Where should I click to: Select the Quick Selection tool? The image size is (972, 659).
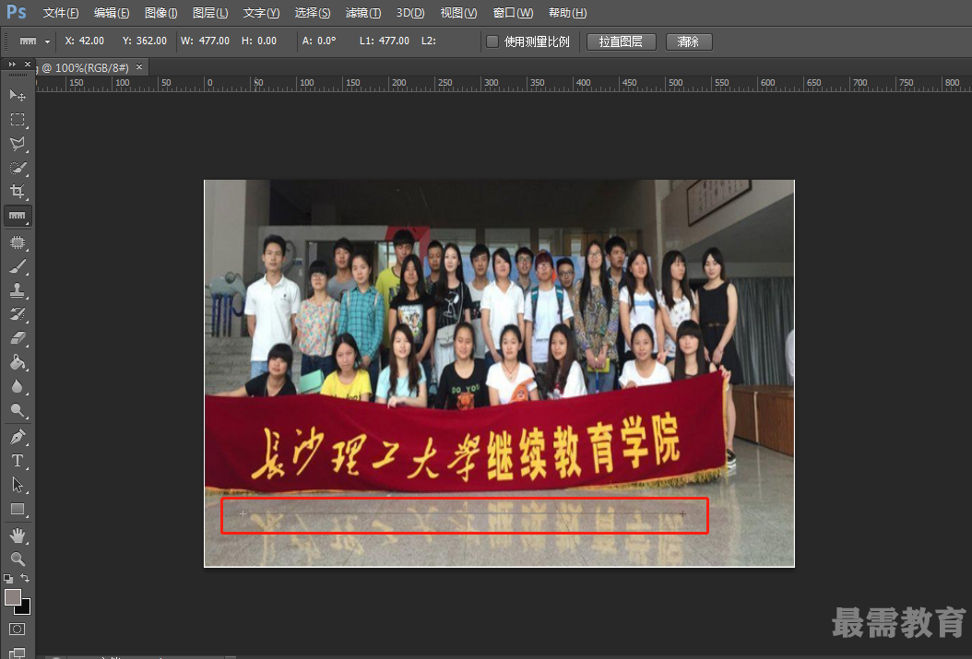[x=18, y=167]
